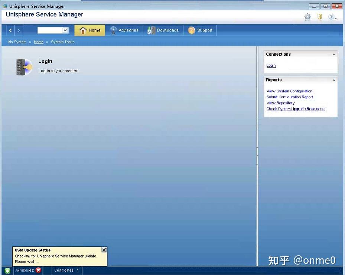
Task: Click the red Advisories error icon in status bar
Action: (38, 270)
